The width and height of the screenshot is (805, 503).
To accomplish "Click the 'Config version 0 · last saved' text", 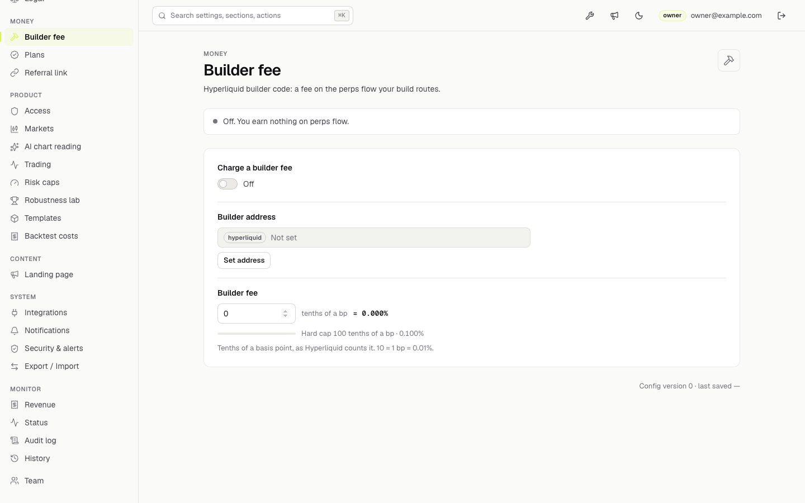I will coord(689,386).
